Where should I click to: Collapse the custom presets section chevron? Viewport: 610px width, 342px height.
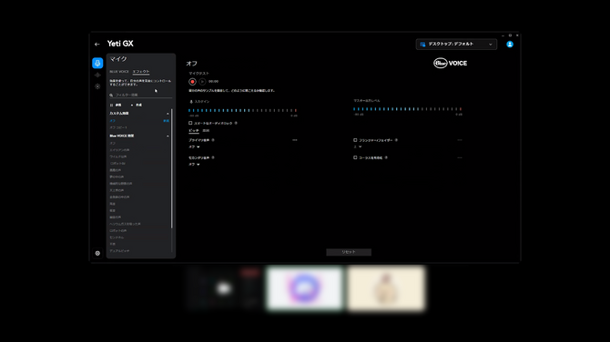(x=168, y=114)
